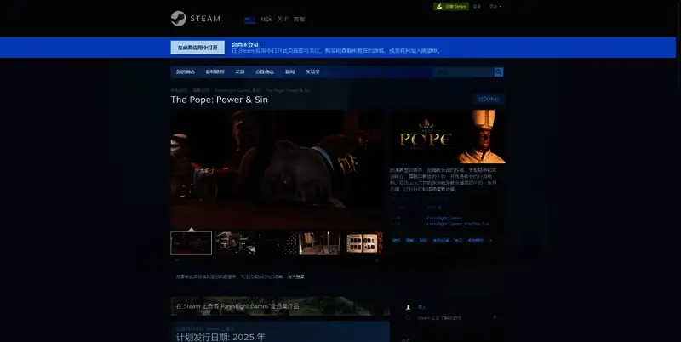This screenshot has width=681, height=342.
Task: Open The Pope game capsule image
Action: click(x=449, y=136)
